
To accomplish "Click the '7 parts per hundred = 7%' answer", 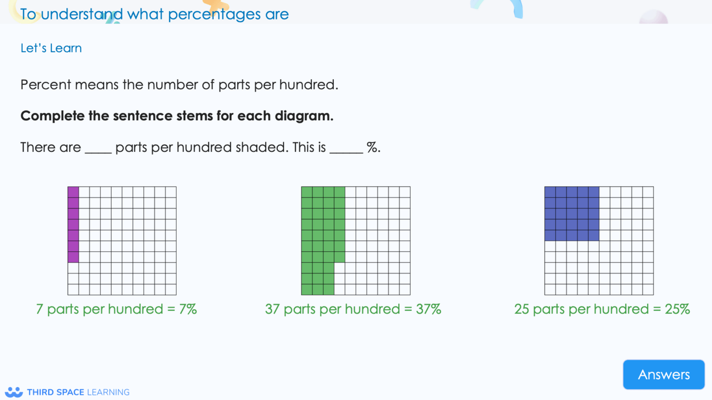I will pos(116,309).
